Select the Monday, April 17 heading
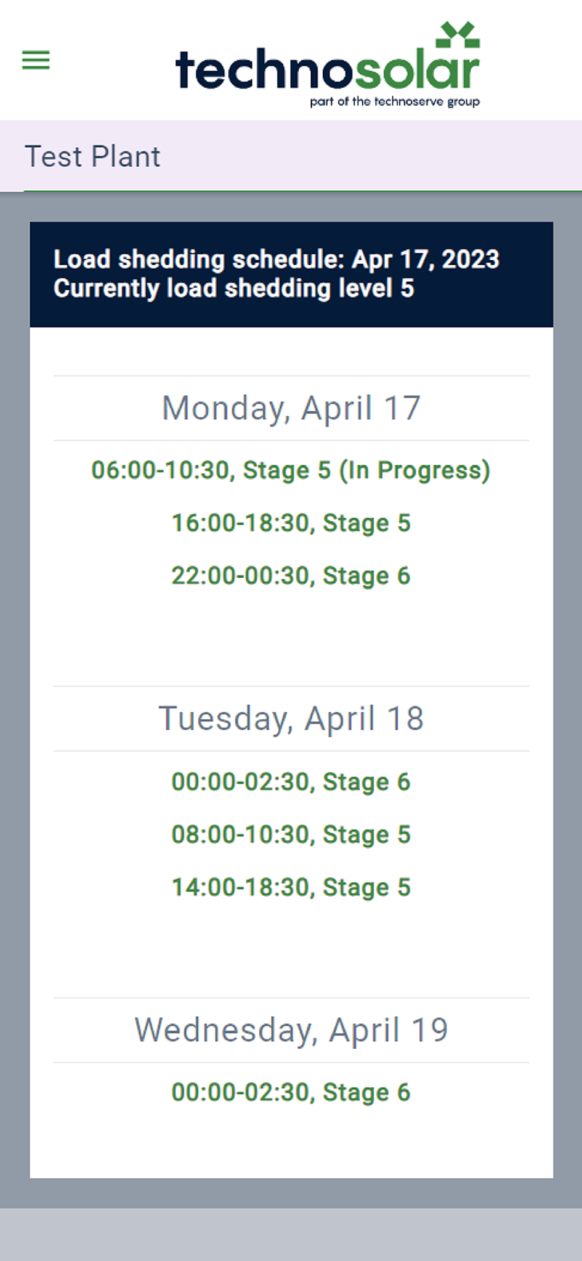Screen dimensions: 582x1261 coord(291,408)
